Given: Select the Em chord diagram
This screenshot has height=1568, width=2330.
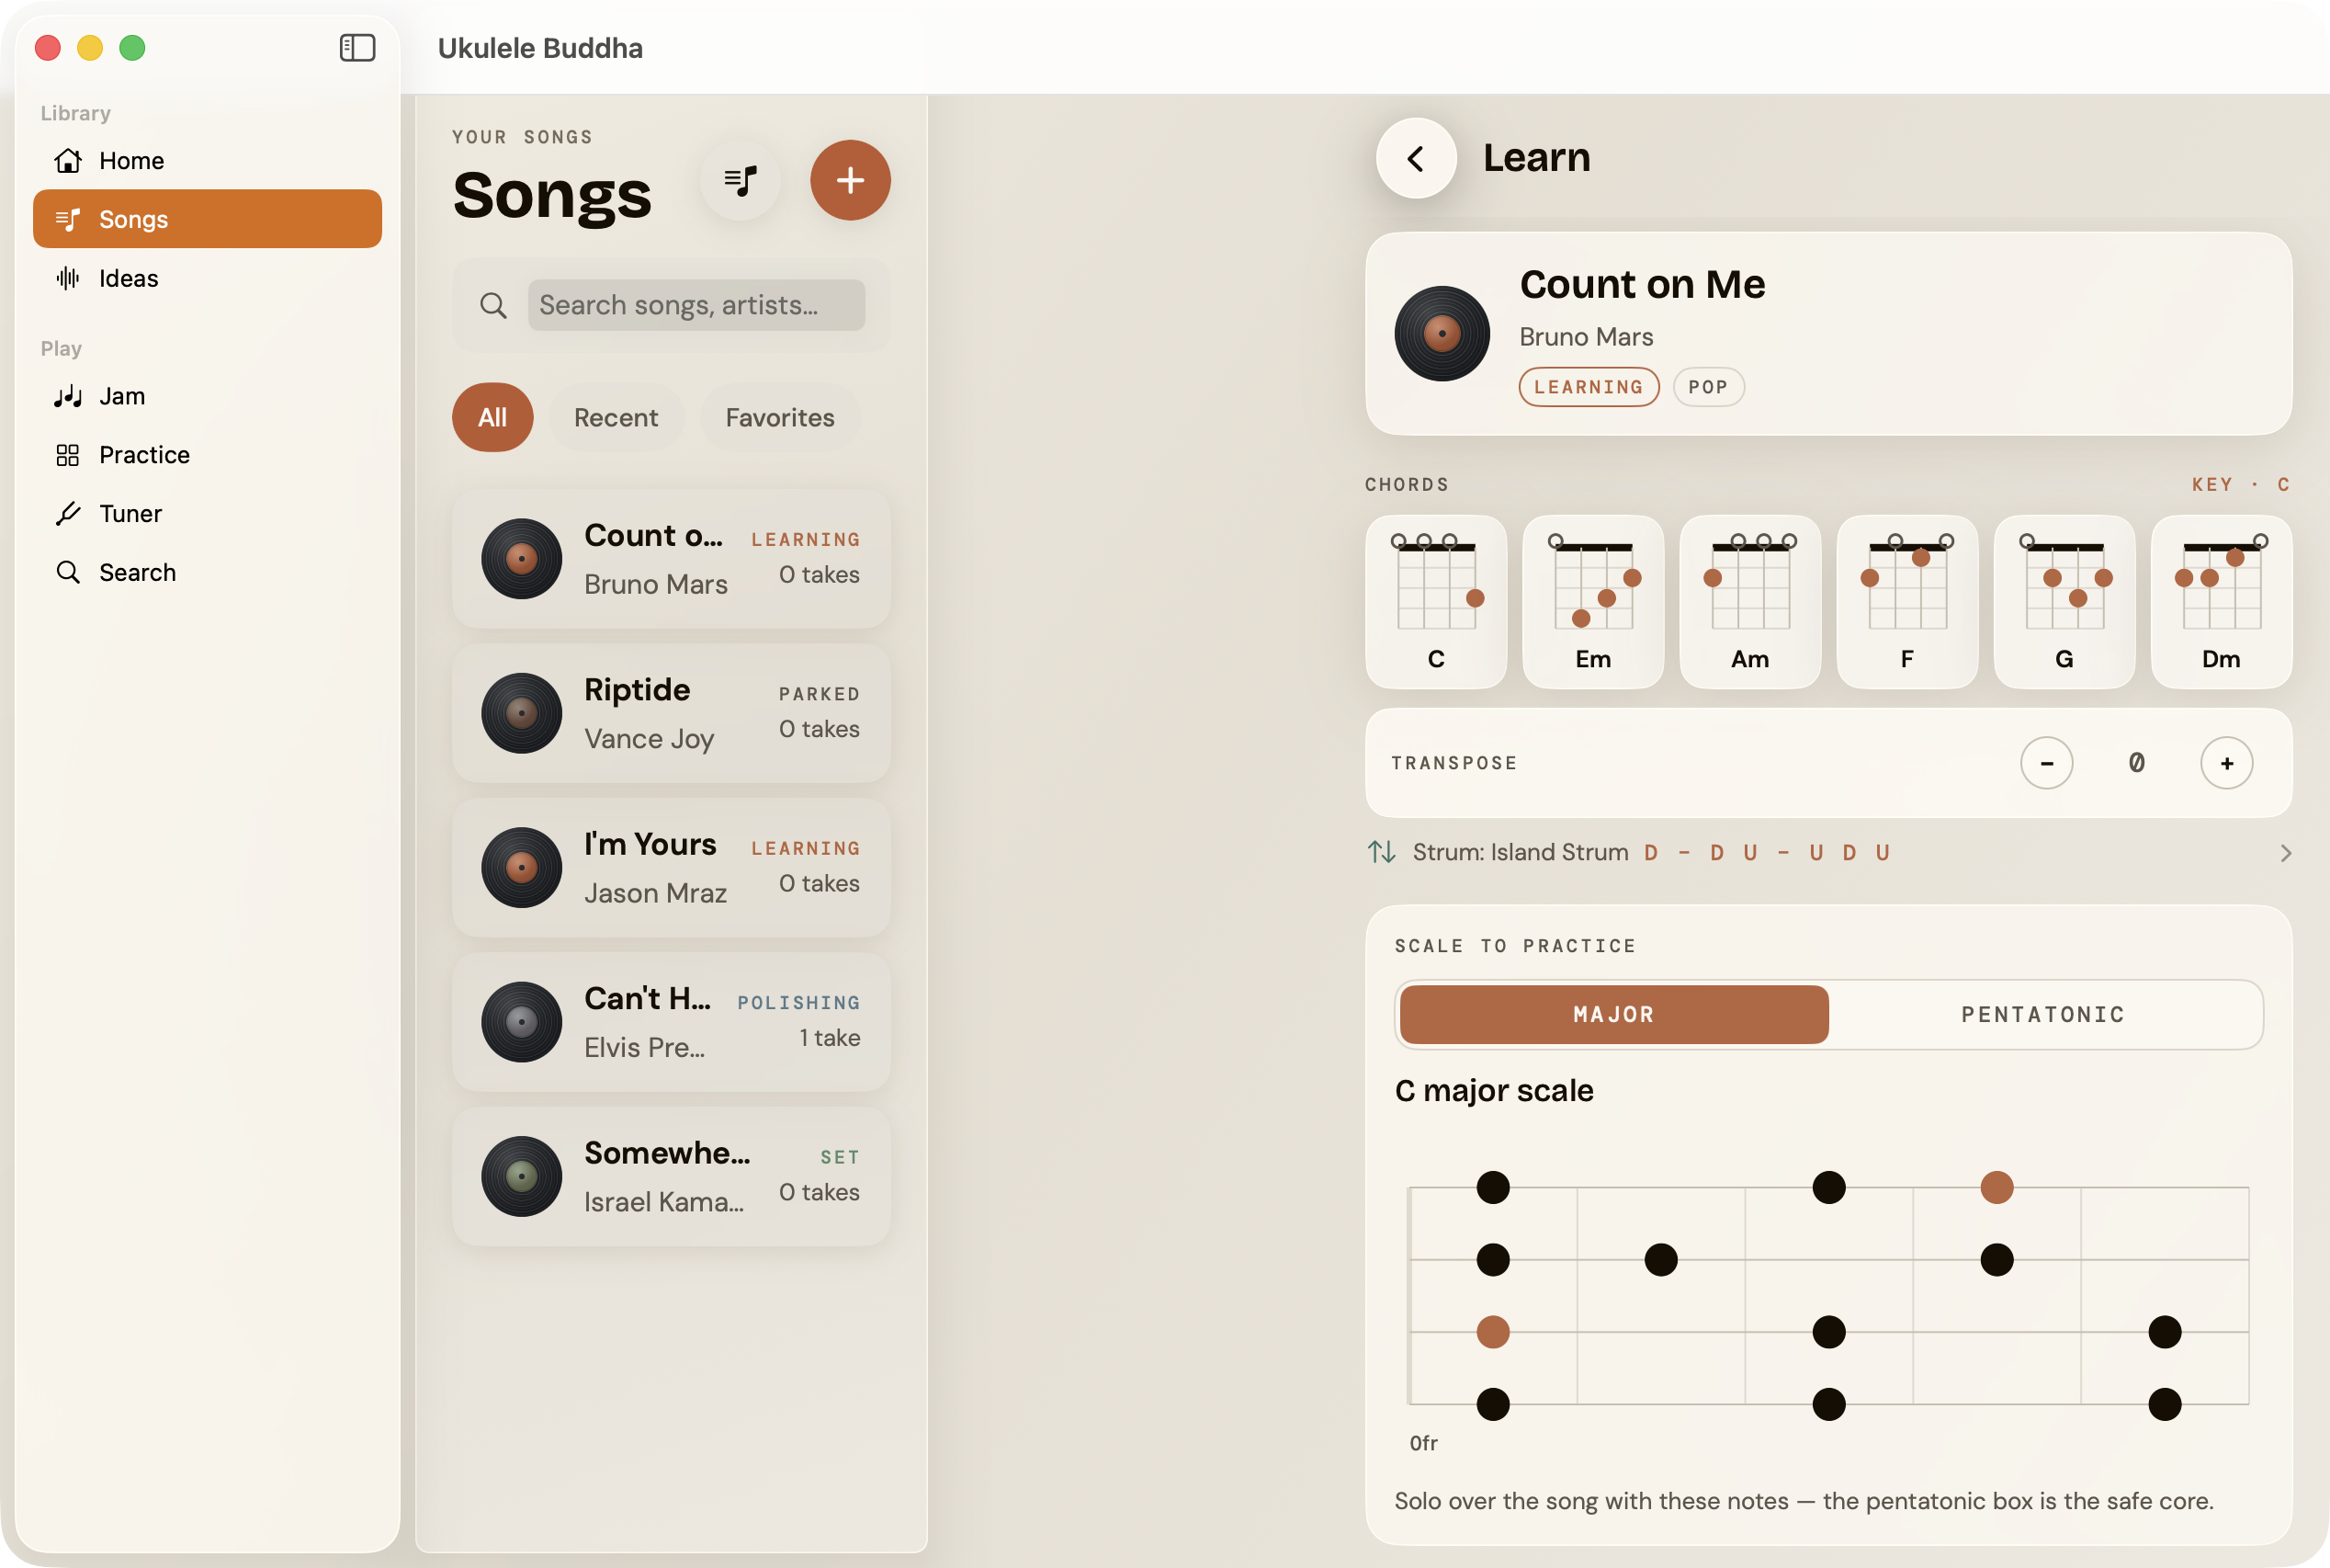Looking at the screenshot, I should click(1592, 602).
